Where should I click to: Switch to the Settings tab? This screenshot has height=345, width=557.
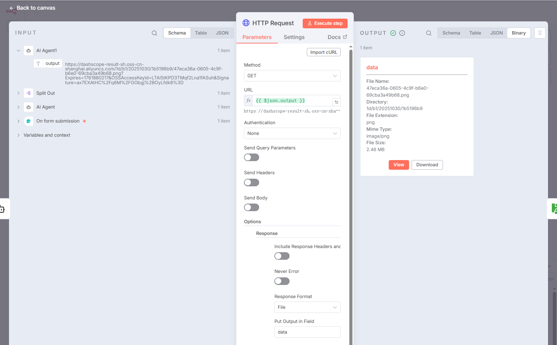[294, 37]
